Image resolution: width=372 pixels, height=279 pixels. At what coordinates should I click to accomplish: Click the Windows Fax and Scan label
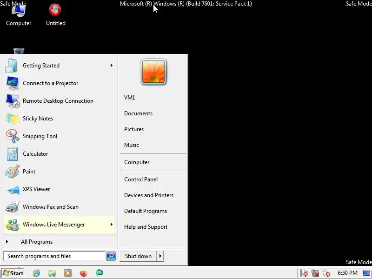pos(51,207)
